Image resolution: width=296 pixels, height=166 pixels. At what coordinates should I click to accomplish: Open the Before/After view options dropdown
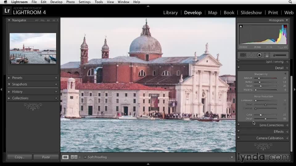click(x=80, y=157)
